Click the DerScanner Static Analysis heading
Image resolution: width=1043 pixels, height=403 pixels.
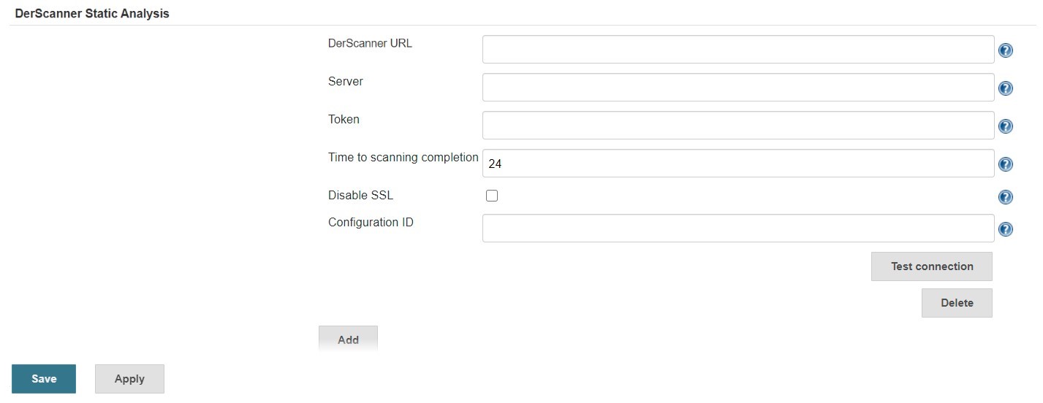click(x=92, y=13)
